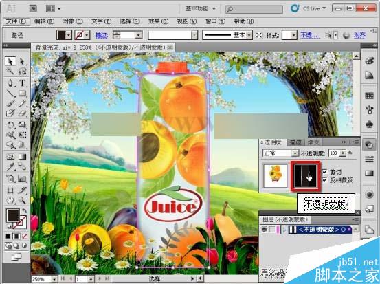
Task: Open the Brushes panel from right dock
Action: click(x=369, y=110)
